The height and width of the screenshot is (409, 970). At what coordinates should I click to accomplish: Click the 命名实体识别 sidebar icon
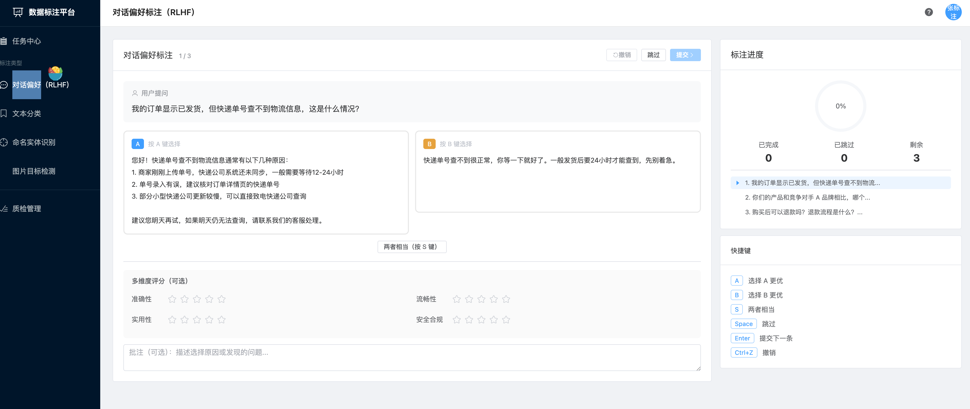tap(4, 142)
